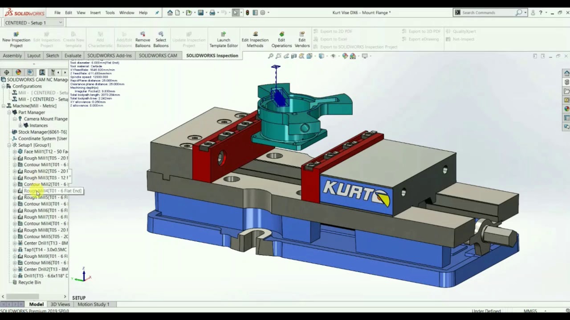Switch to the Evaluate tab
This screenshot has width=570, height=320.
coord(73,56)
